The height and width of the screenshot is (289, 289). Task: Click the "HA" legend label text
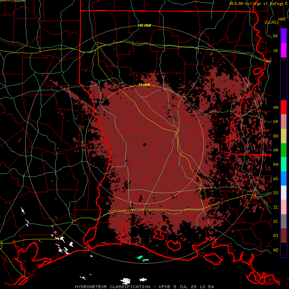point(276,107)
